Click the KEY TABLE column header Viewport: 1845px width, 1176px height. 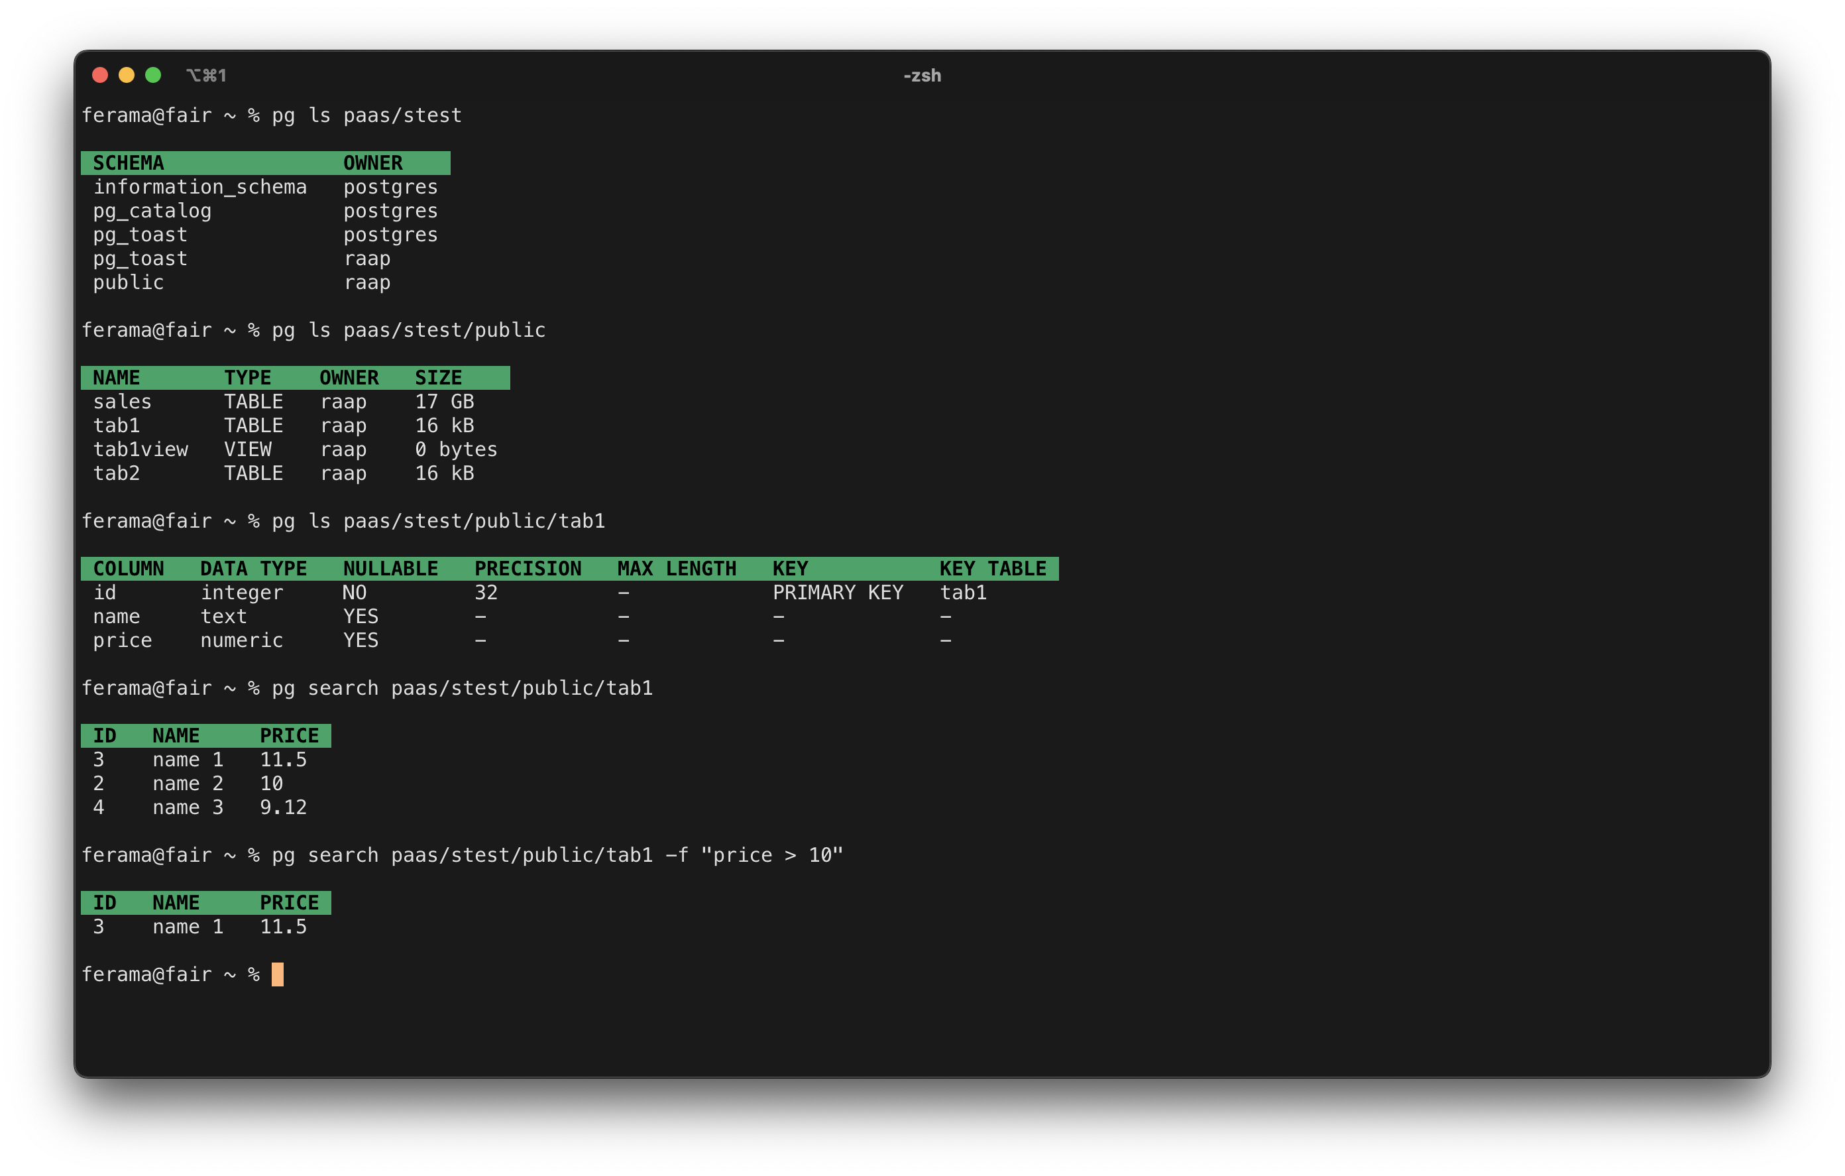[x=992, y=569]
